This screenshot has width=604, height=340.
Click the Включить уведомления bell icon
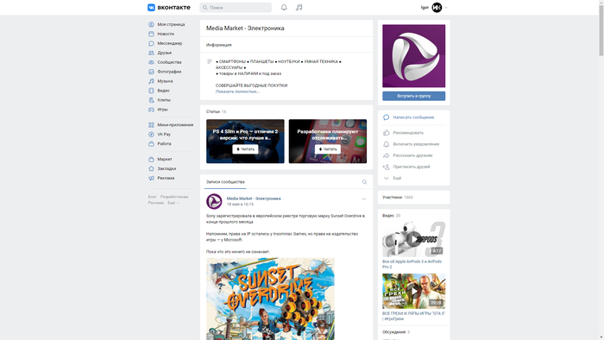(x=386, y=144)
